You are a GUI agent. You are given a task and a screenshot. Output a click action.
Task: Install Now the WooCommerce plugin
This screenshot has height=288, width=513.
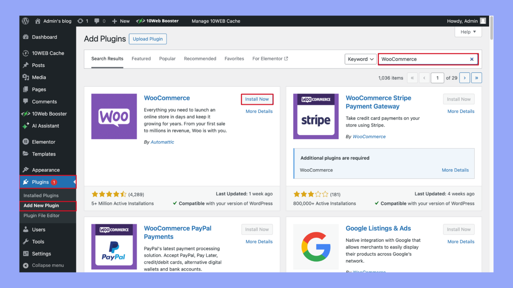(x=257, y=99)
